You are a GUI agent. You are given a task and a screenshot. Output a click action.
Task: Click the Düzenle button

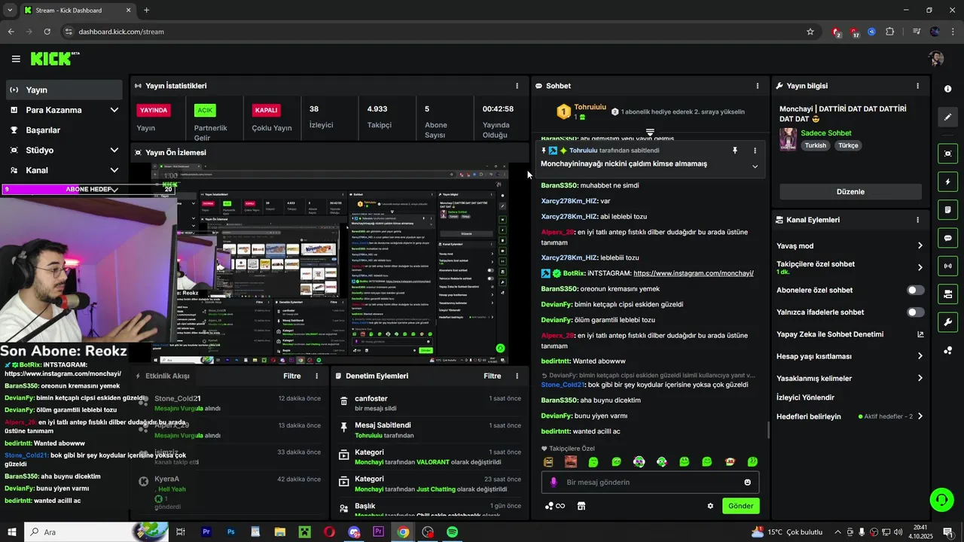pyautogui.click(x=850, y=192)
